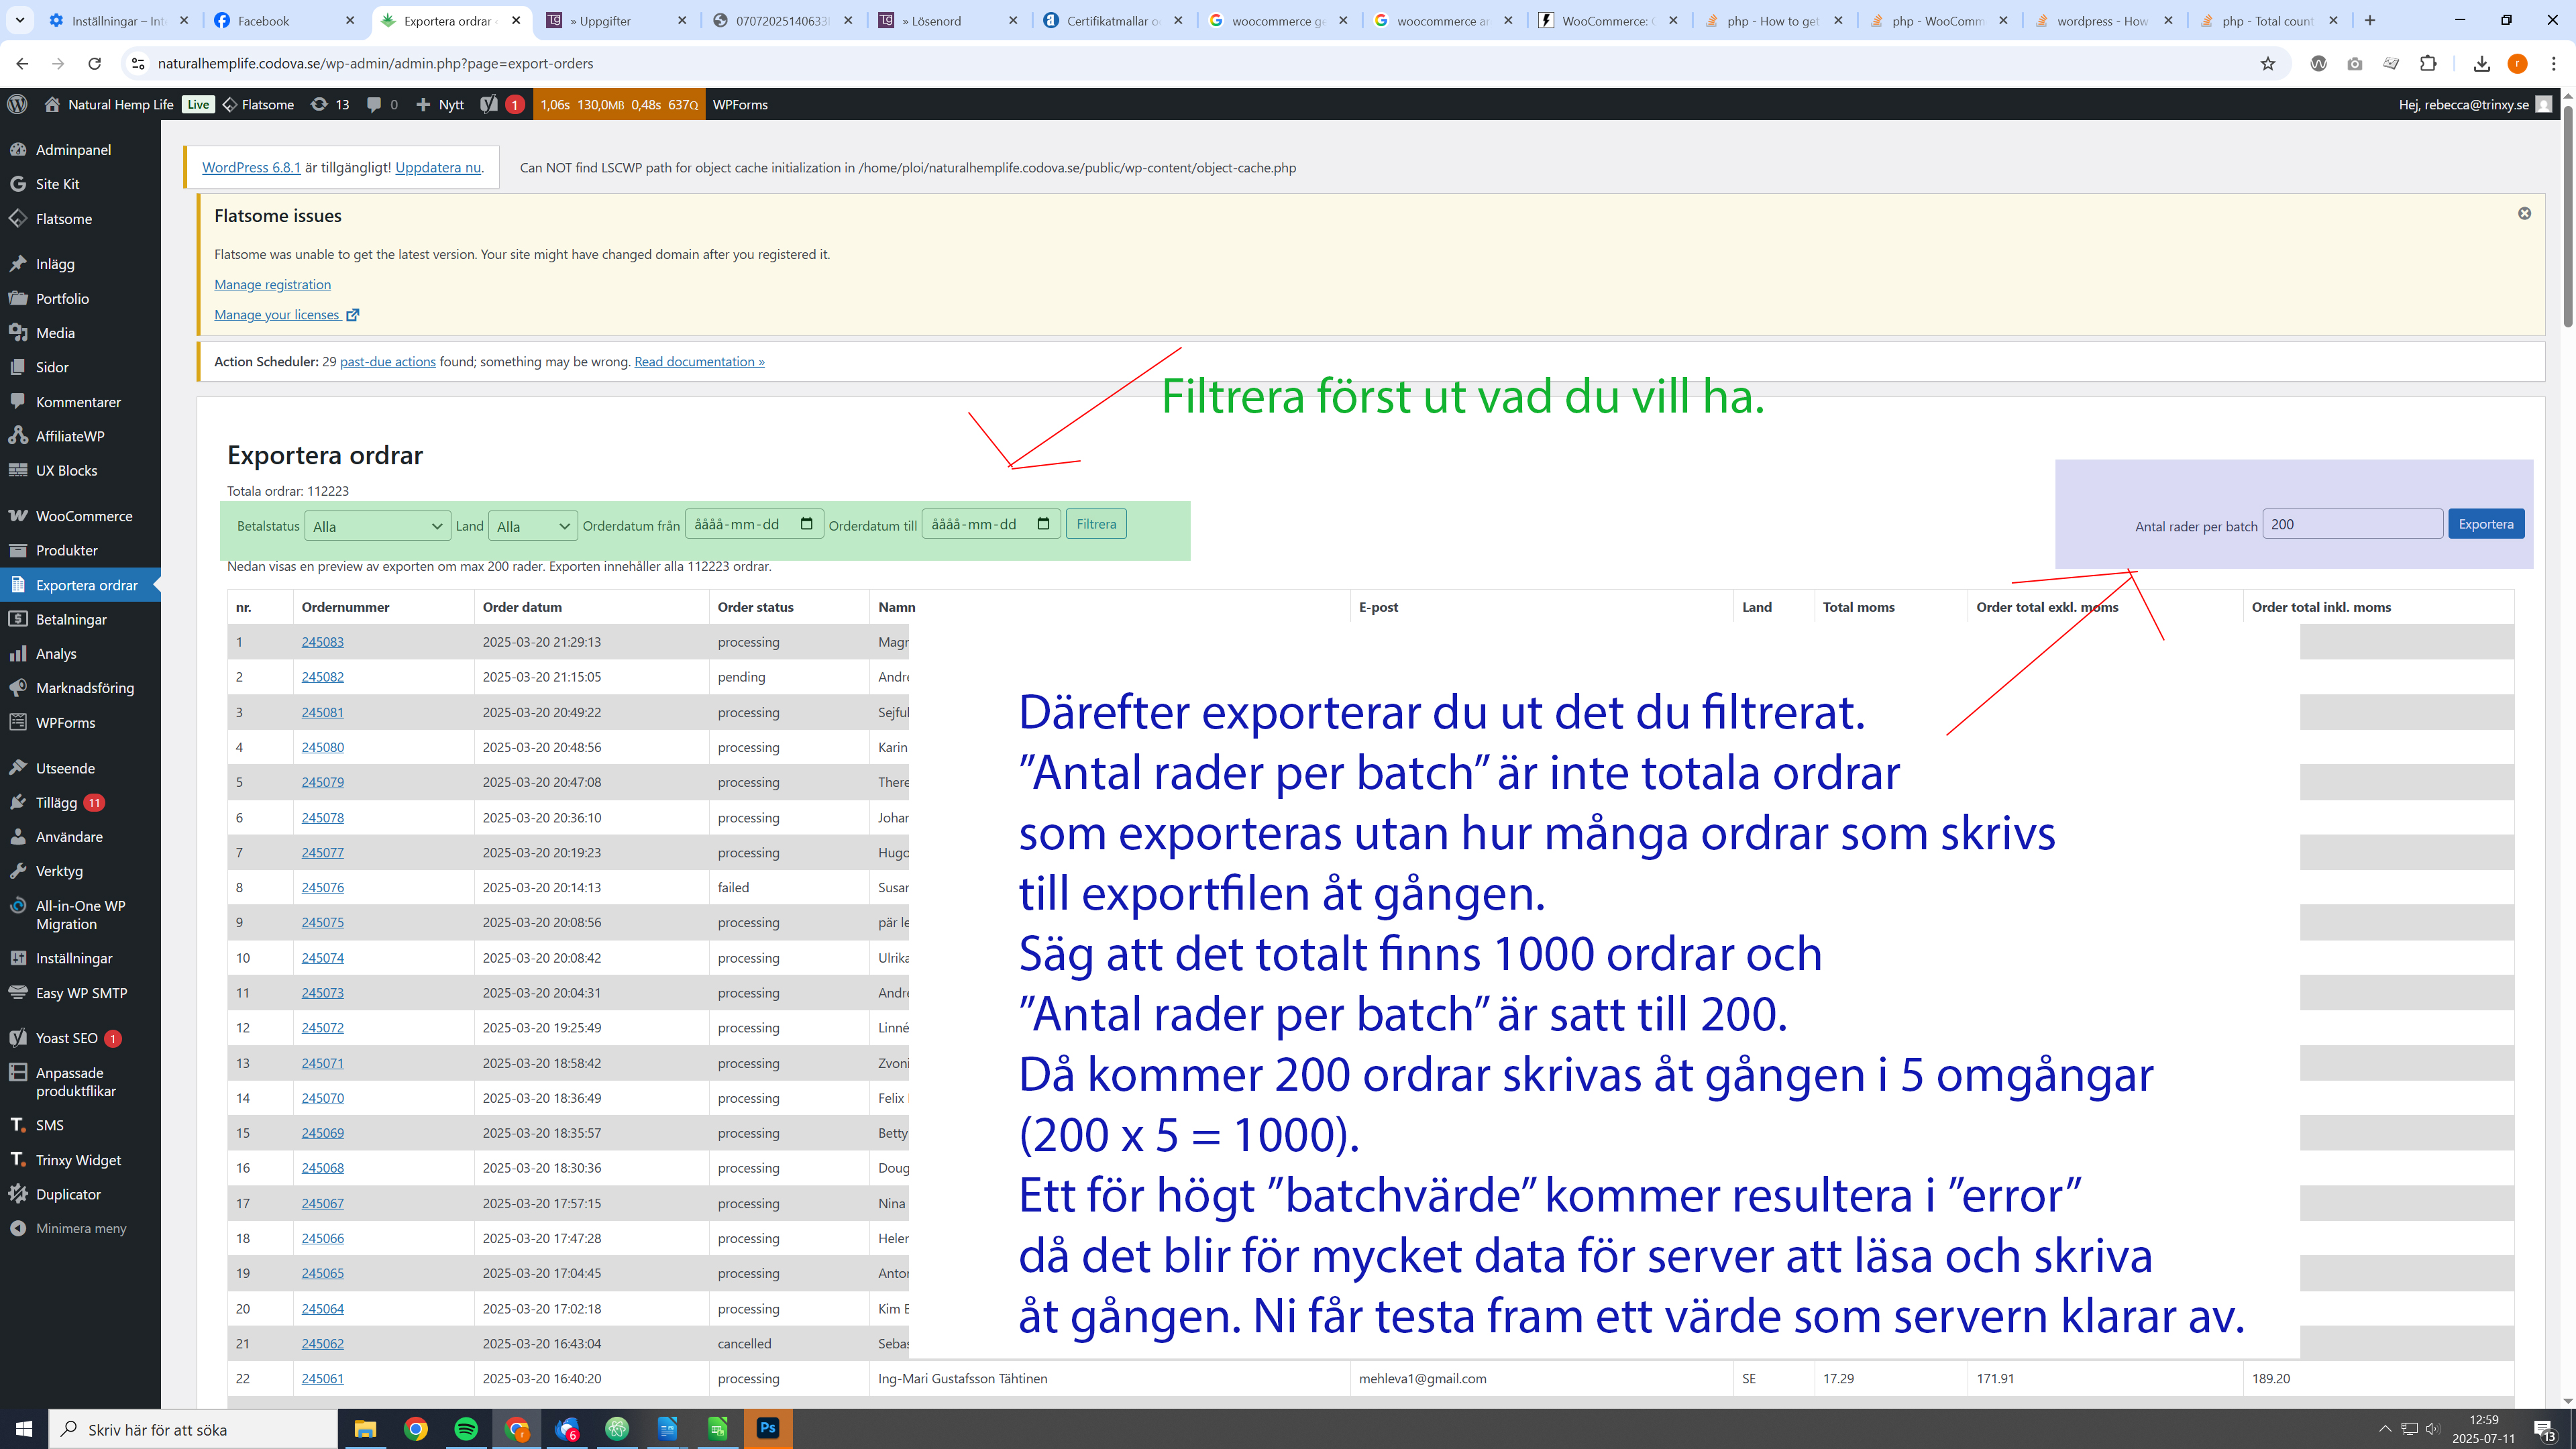Open calendar picker for Orderdatum till

click(1044, 524)
